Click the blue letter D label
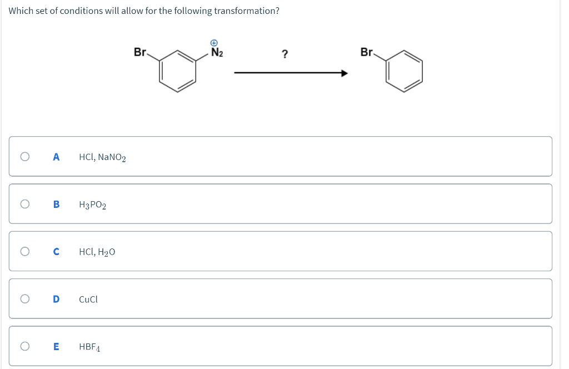569x369 pixels. [x=56, y=298]
